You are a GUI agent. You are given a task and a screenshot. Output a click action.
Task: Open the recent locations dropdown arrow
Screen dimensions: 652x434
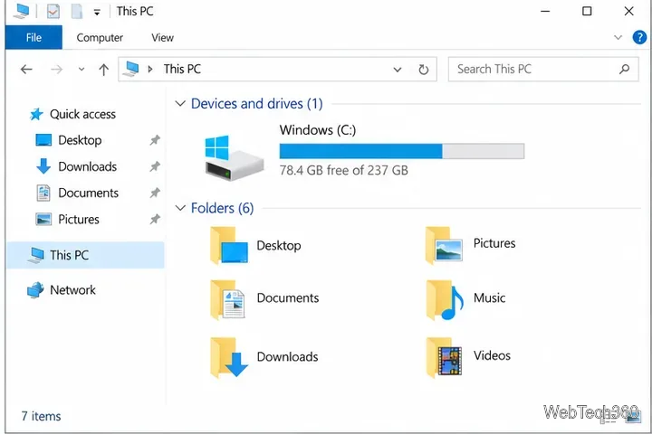click(x=81, y=70)
